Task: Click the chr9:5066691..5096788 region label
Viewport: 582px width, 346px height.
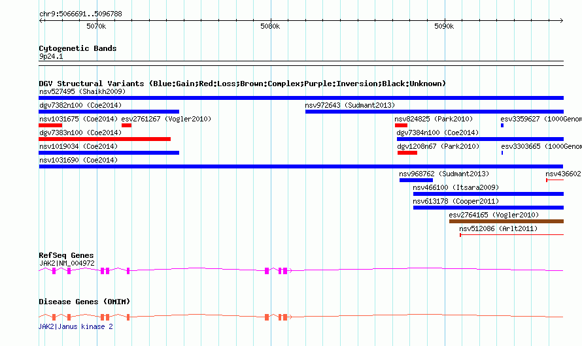Action: pyautogui.click(x=80, y=14)
